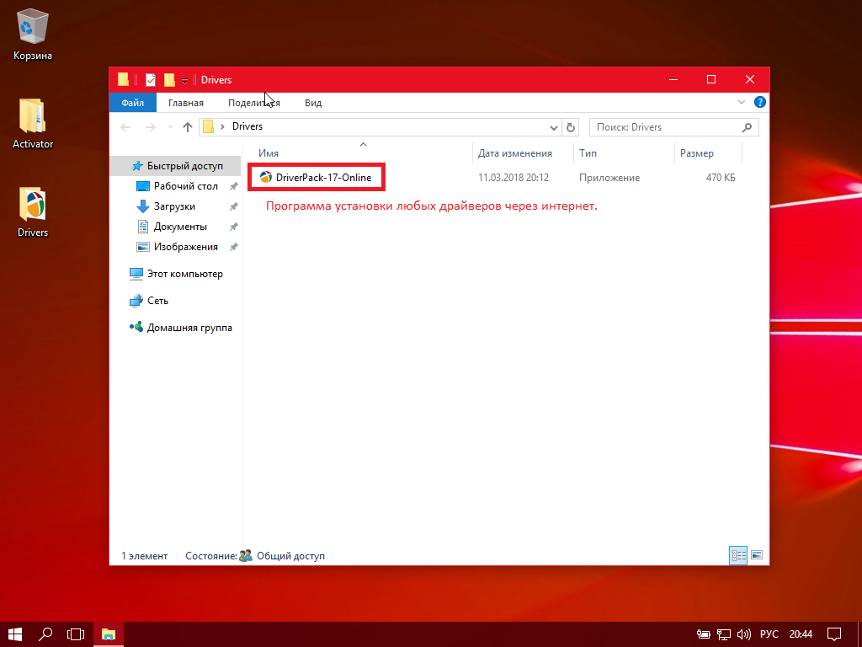
Task: Select Загрузки in the navigation pane
Action: pyautogui.click(x=174, y=206)
